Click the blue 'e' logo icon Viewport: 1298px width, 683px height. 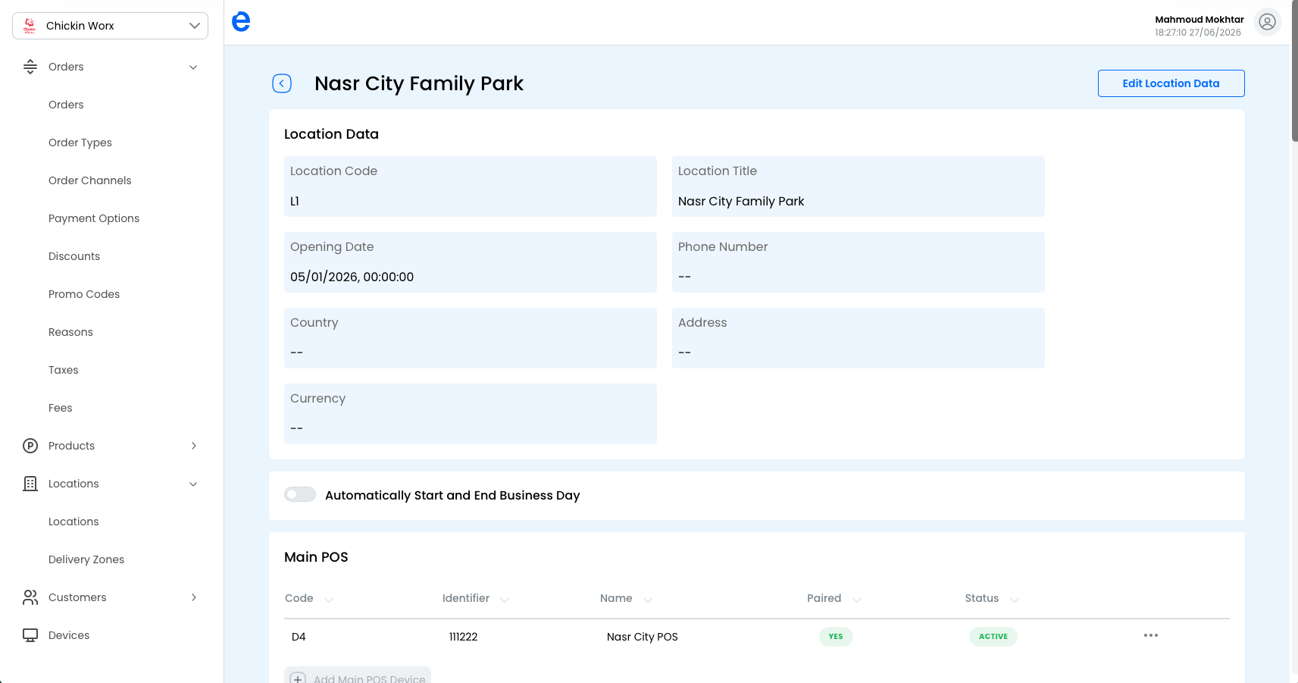pyautogui.click(x=241, y=22)
